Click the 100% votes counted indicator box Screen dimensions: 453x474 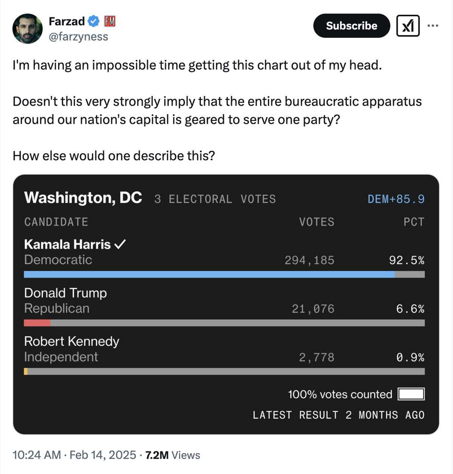411,394
